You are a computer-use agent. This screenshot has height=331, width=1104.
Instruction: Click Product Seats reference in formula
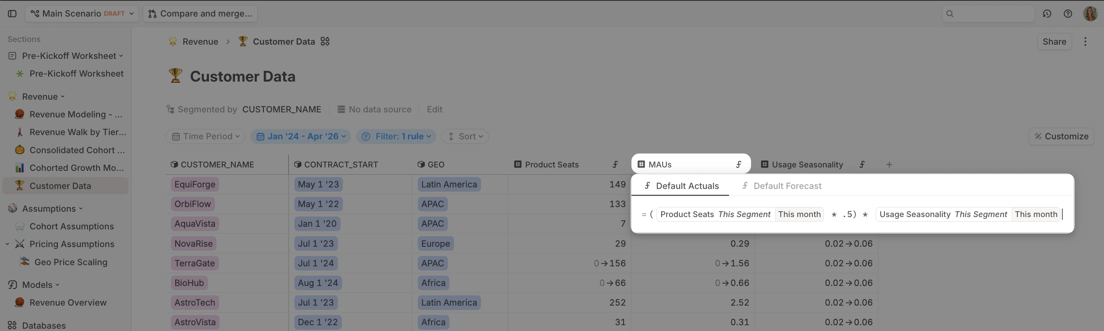coord(715,214)
